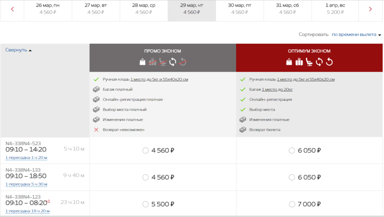Open the sort by 'по времени вылета' dropdown
384x217 pixels.
coord(356,35)
